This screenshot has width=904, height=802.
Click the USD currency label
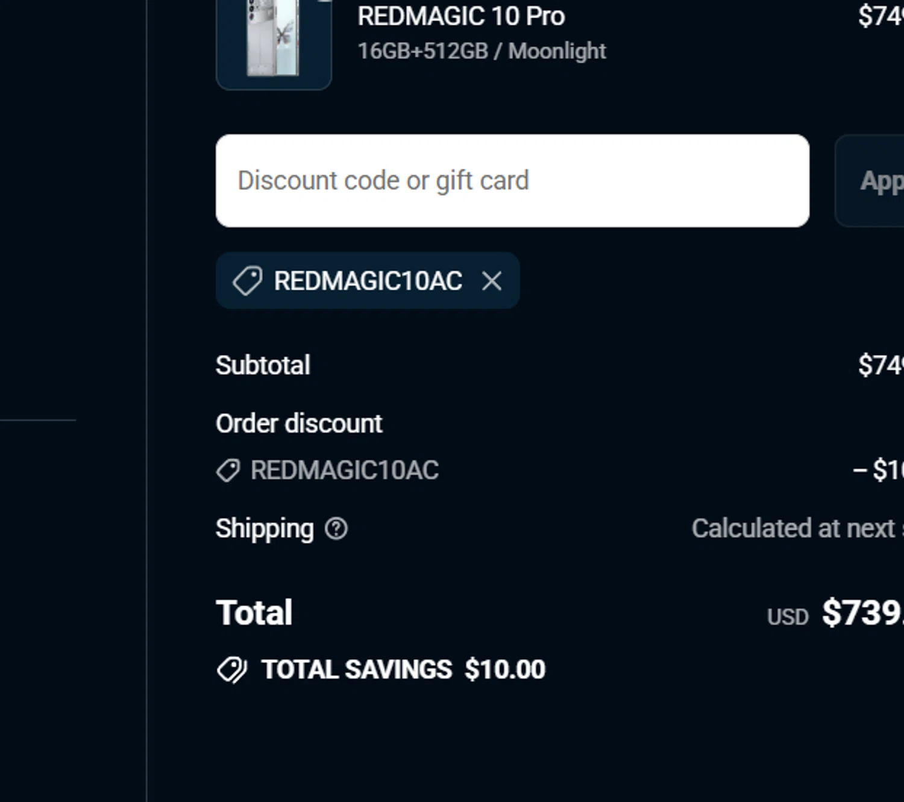click(x=787, y=617)
